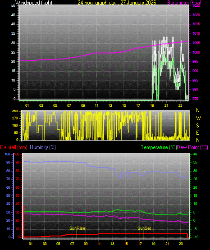Click wind direction axis value 180
This screenshot has width=210, height=250.
coord(15,126)
